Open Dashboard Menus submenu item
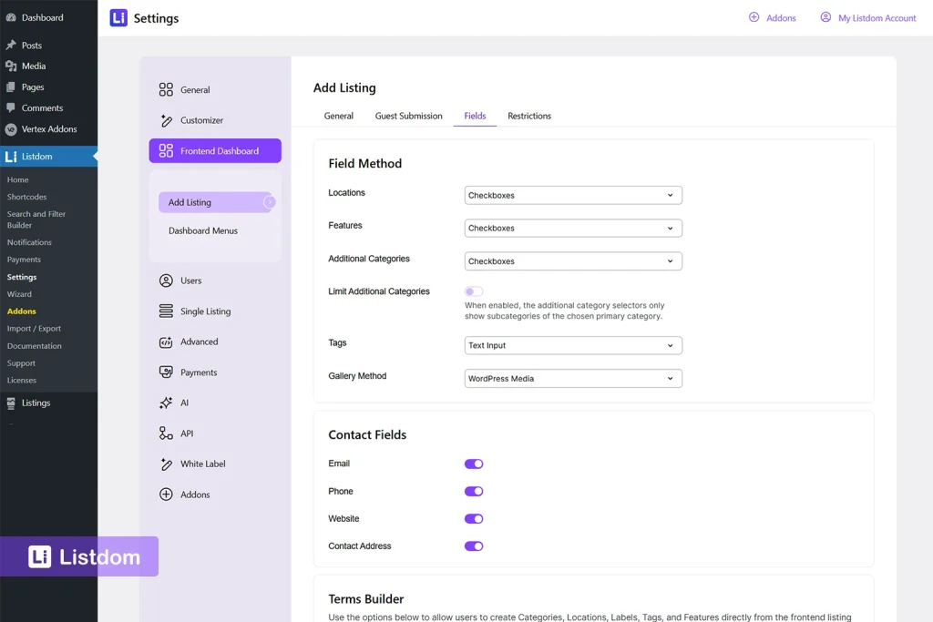Screen dimensions: 933x622 [203, 230]
